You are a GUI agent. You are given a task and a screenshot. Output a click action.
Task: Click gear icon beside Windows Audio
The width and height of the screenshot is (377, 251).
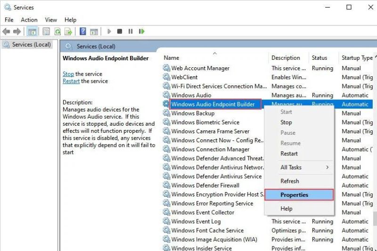pyautogui.click(x=166, y=95)
